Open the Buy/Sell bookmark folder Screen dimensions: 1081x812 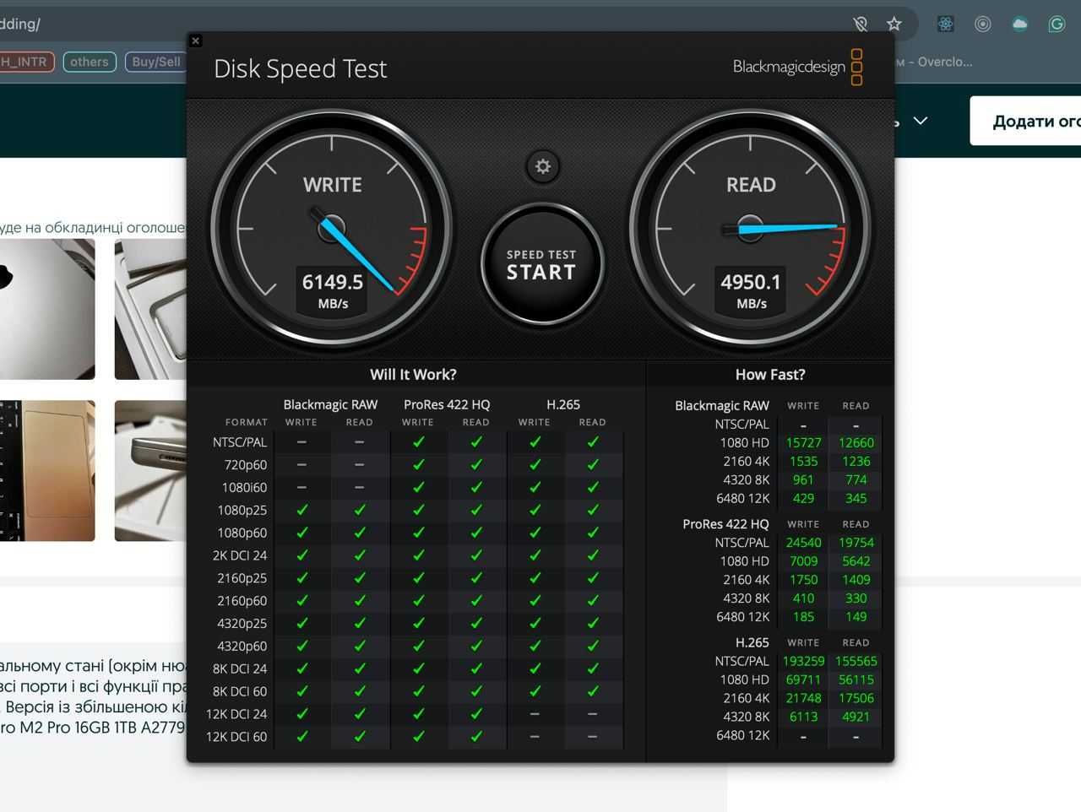(x=155, y=62)
